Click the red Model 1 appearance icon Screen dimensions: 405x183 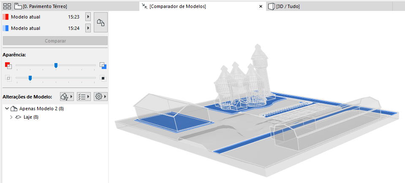click(x=8, y=66)
